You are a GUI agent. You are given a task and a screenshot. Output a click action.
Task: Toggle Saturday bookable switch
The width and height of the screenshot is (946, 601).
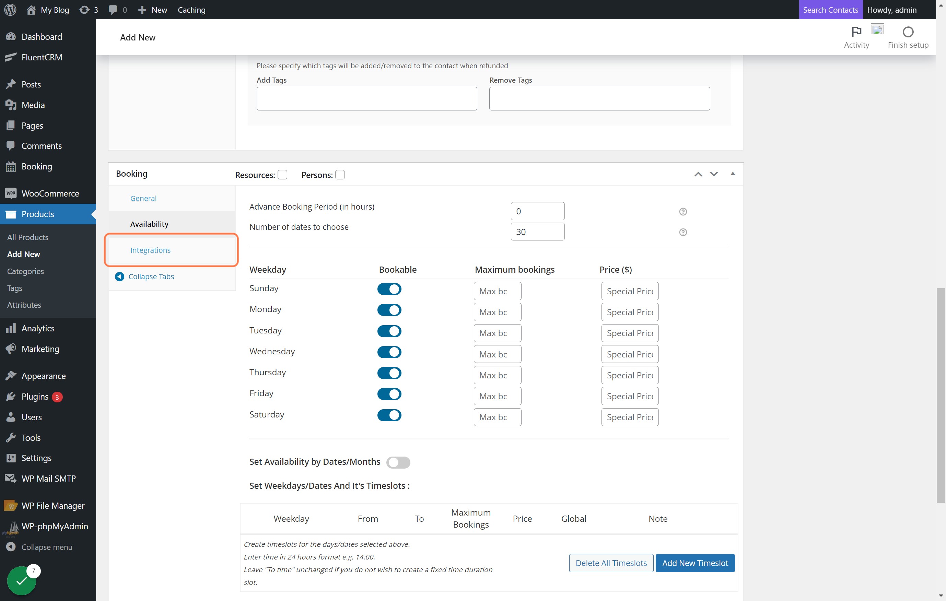389,415
